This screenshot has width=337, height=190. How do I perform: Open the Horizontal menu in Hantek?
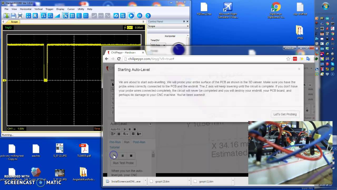point(26,9)
